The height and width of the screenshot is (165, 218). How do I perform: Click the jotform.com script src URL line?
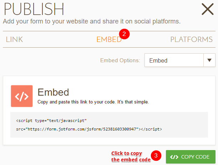point(89,129)
